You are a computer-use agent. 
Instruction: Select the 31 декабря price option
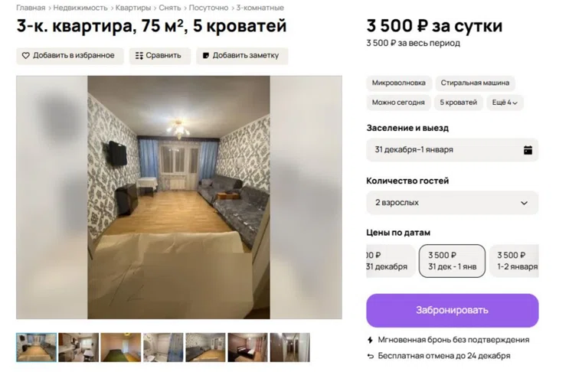(391, 261)
